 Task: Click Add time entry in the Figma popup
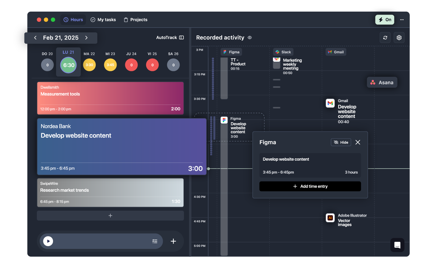310,186
